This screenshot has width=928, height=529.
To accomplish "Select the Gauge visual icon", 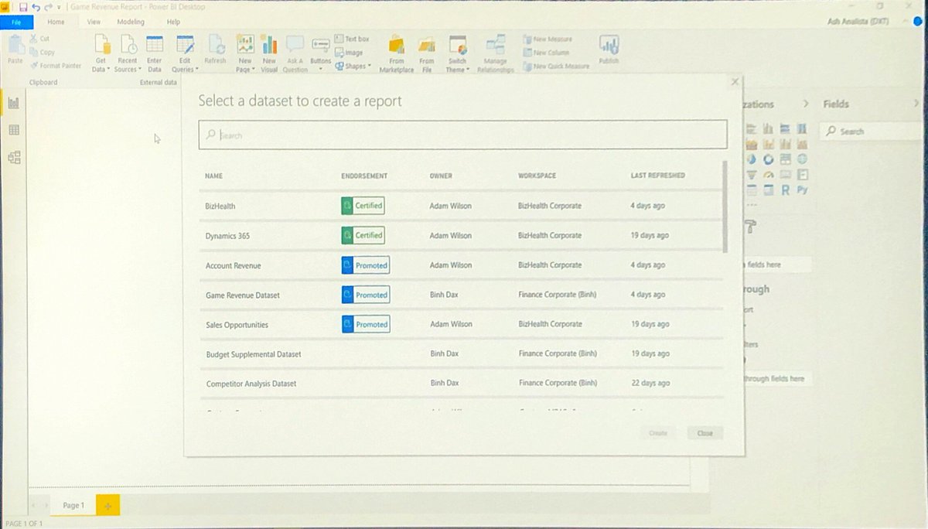I will point(768,174).
